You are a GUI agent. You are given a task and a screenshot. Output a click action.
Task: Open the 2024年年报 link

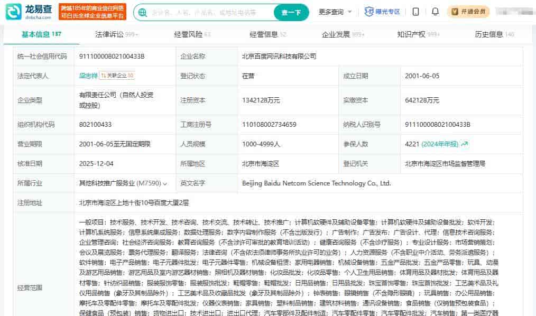(x=440, y=144)
